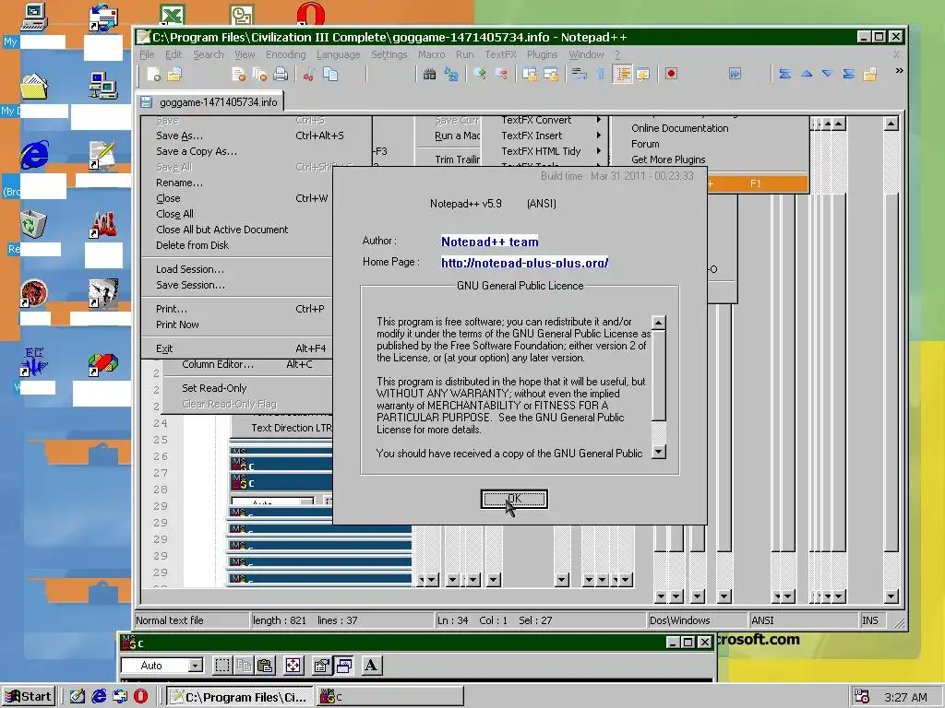Toggle the Word Wrap toolbar icon
Screen dimensions: 945x708
[580, 75]
